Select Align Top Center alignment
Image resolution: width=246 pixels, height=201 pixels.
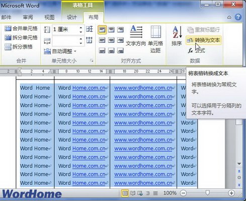coord(111,30)
